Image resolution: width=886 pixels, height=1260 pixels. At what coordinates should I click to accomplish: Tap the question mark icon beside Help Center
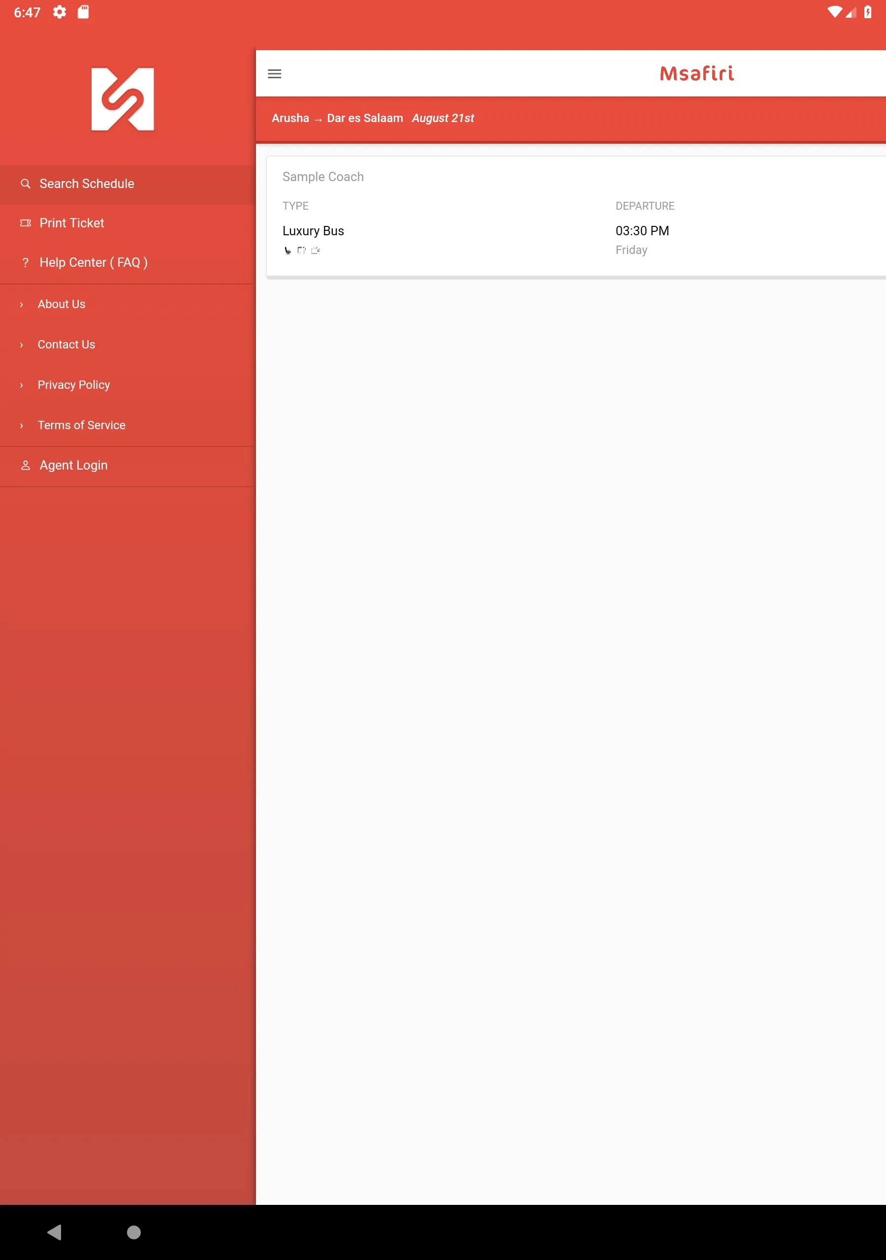point(25,262)
